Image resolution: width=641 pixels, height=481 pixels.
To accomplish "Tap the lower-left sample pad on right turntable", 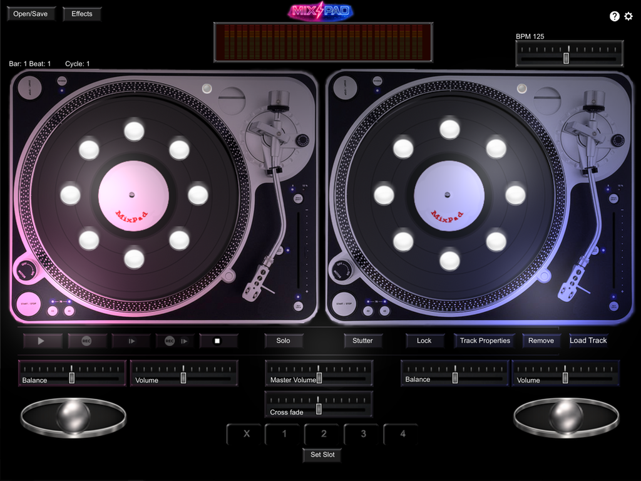I will click(x=403, y=241).
